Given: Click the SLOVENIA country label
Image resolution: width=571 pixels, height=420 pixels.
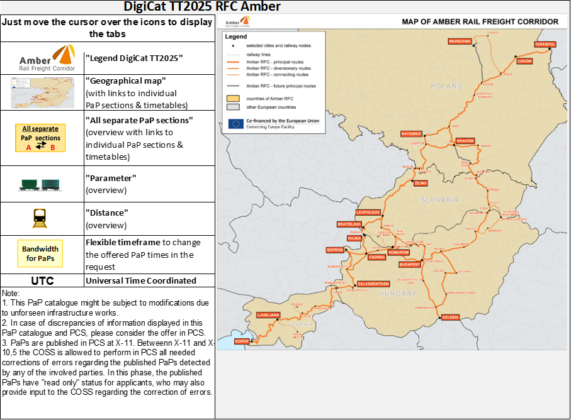Looking at the screenshot, I should click(300, 324).
